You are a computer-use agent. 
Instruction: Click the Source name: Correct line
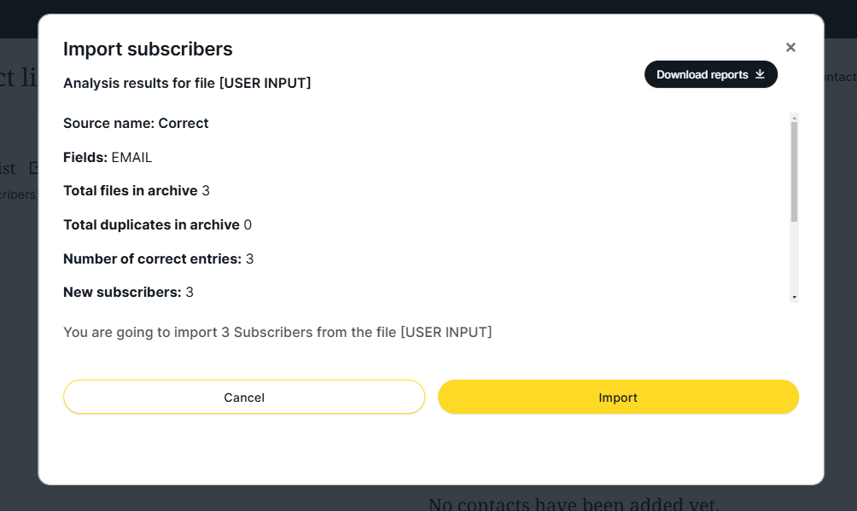(x=136, y=124)
